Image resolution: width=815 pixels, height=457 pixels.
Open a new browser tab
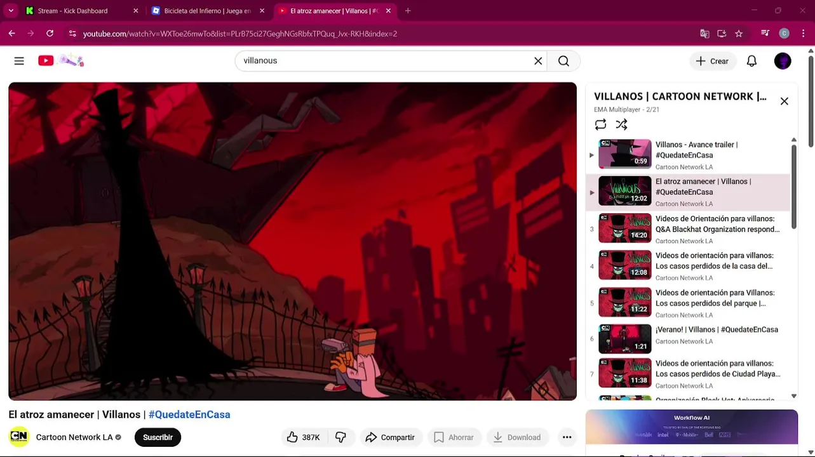[408, 11]
